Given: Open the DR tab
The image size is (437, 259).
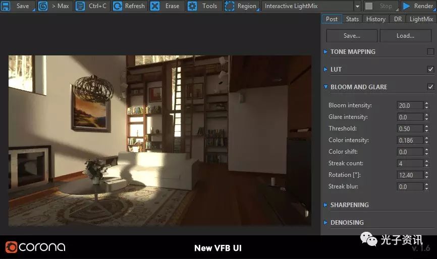Looking at the screenshot, I should coord(398,19).
